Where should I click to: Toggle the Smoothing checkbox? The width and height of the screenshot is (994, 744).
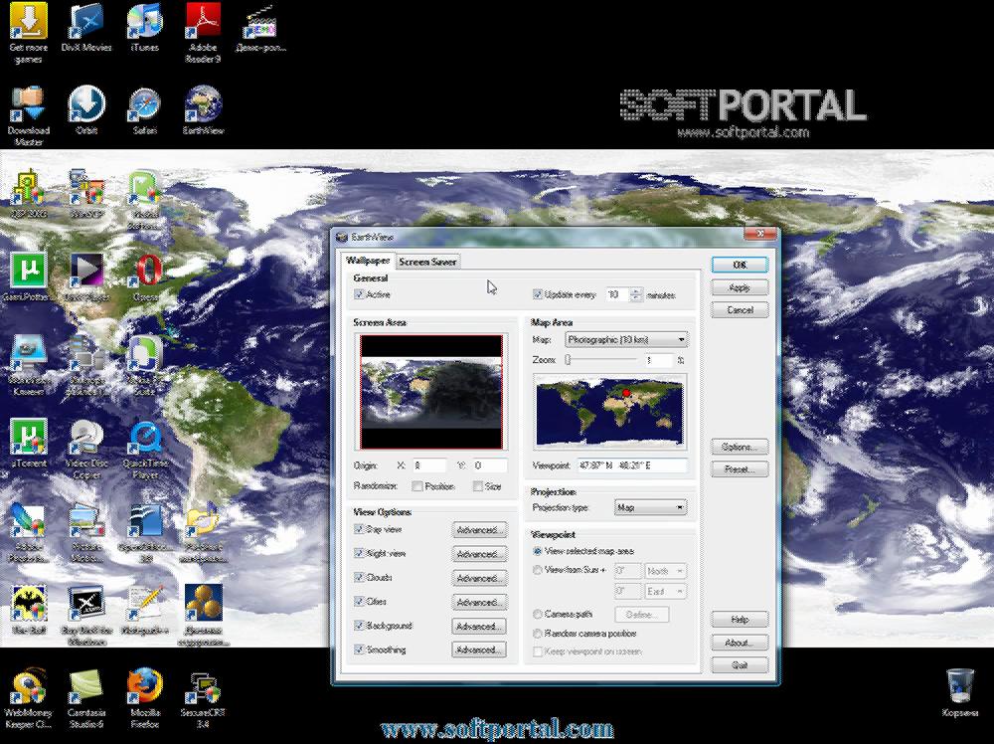pyautogui.click(x=359, y=650)
